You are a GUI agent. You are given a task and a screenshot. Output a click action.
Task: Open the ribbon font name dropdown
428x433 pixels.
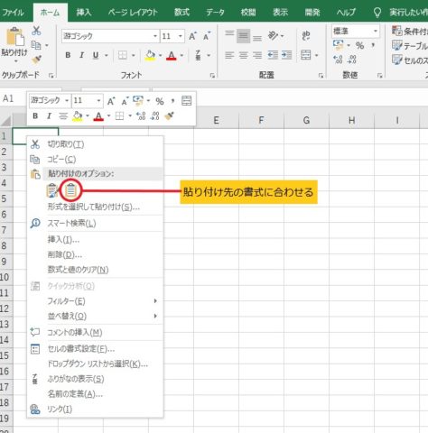[155, 36]
